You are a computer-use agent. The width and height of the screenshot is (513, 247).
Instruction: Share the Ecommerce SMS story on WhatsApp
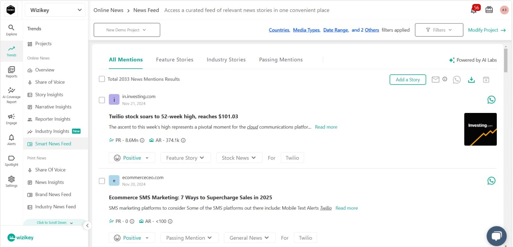[492, 181]
